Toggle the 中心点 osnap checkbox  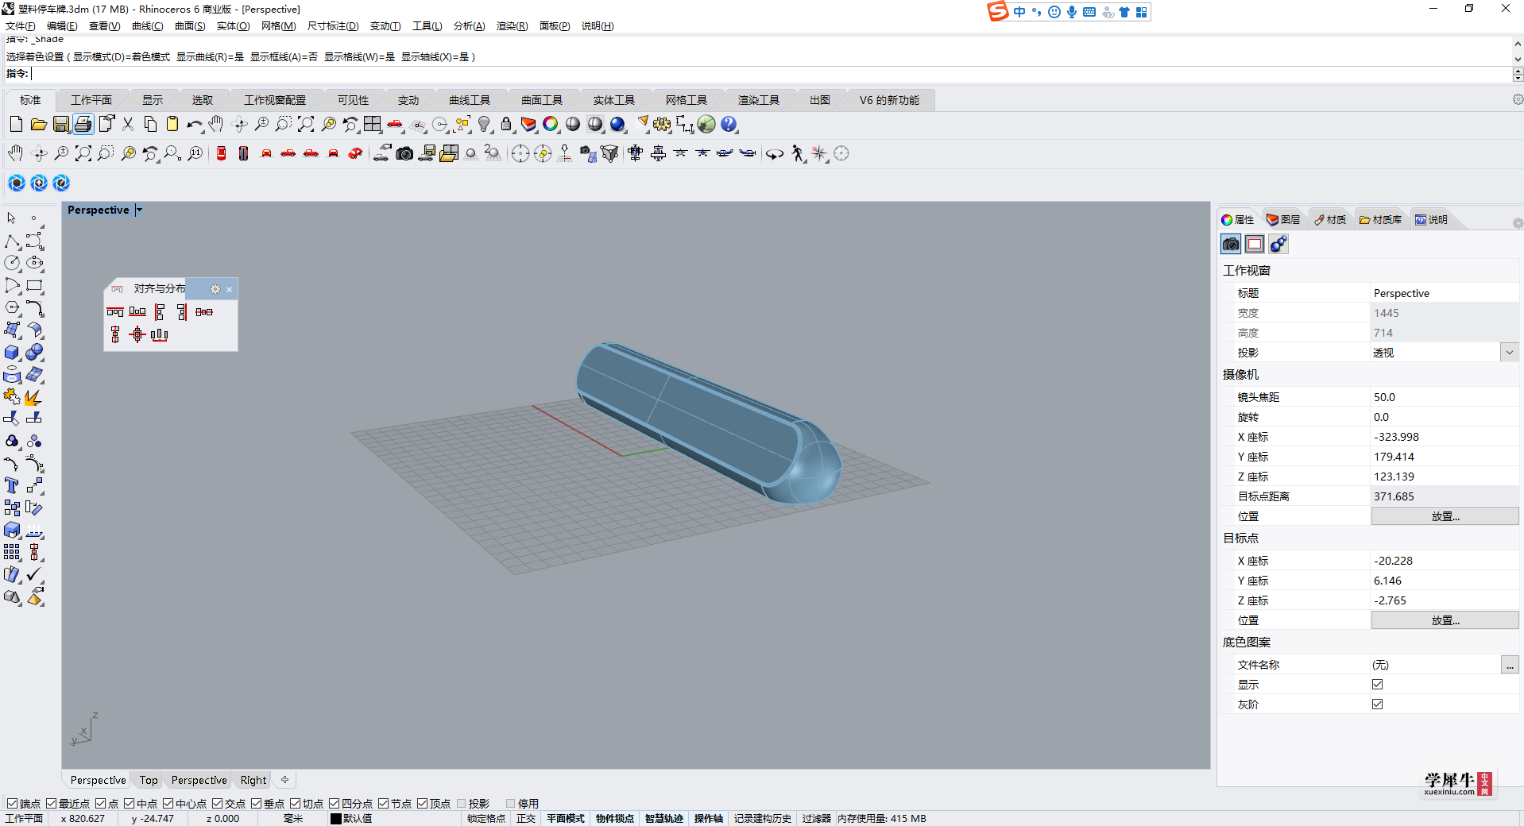click(168, 804)
